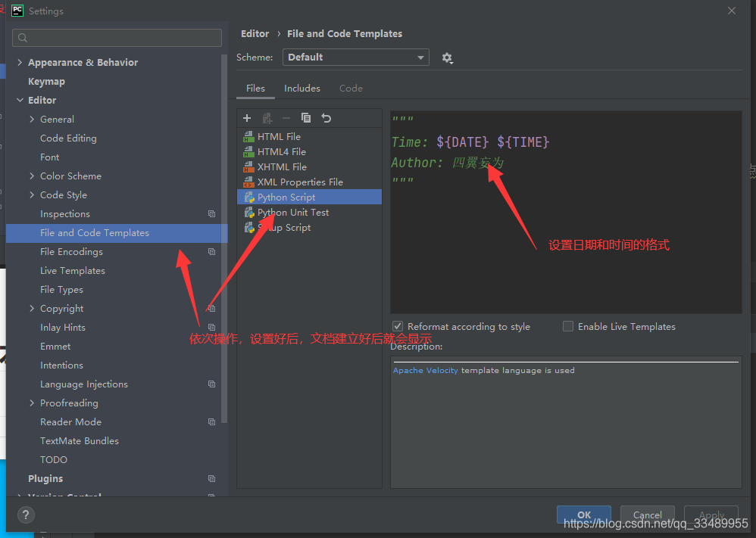Click the Remove Template minus icon
The width and height of the screenshot is (756, 538).
(x=286, y=118)
